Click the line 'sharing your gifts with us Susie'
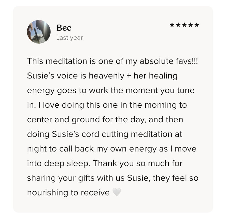The image size is (226, 224). point(89,178)
